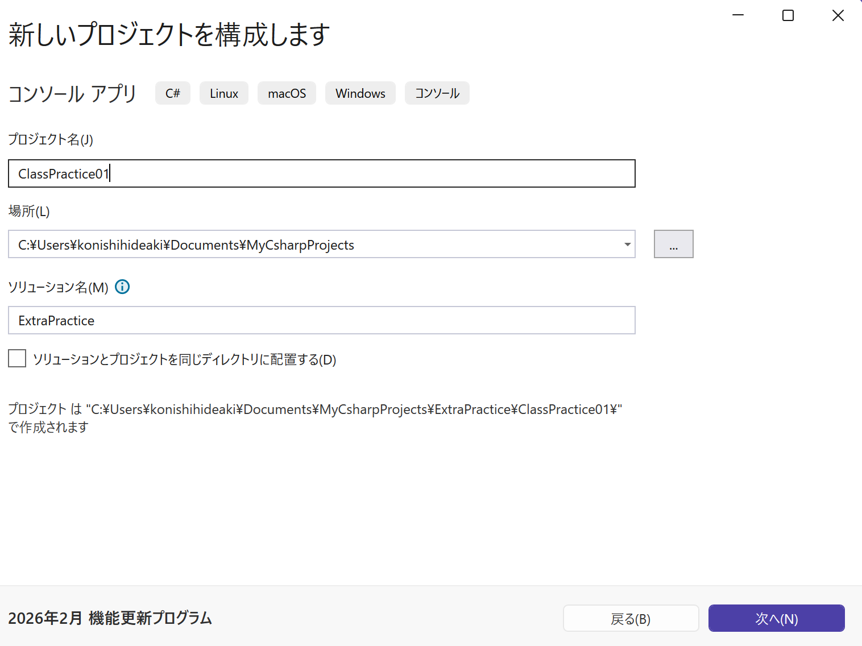Click inside the 場所 path combo box
This screenshot has height=646, width=862.
(313, 245)
